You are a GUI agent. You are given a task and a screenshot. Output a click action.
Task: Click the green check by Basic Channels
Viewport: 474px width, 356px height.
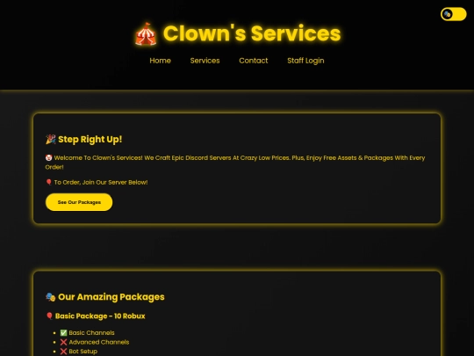click(63, 332)
